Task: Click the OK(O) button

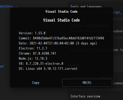Action: 87,83
